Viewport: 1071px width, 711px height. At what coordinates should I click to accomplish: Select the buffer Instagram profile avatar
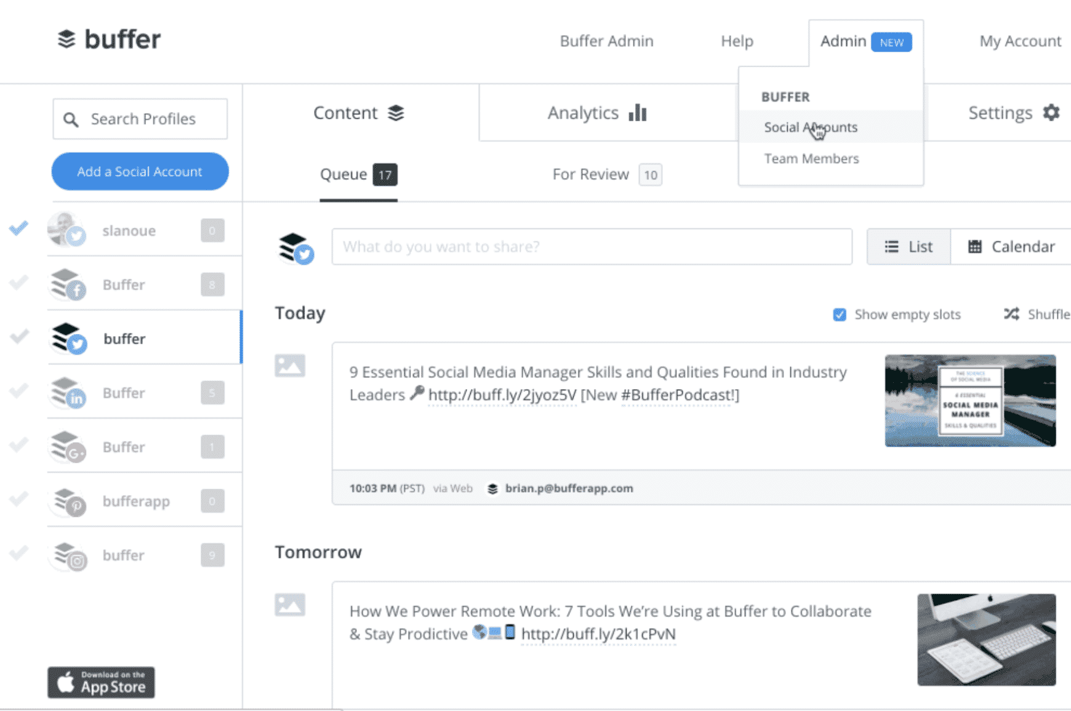68,555
